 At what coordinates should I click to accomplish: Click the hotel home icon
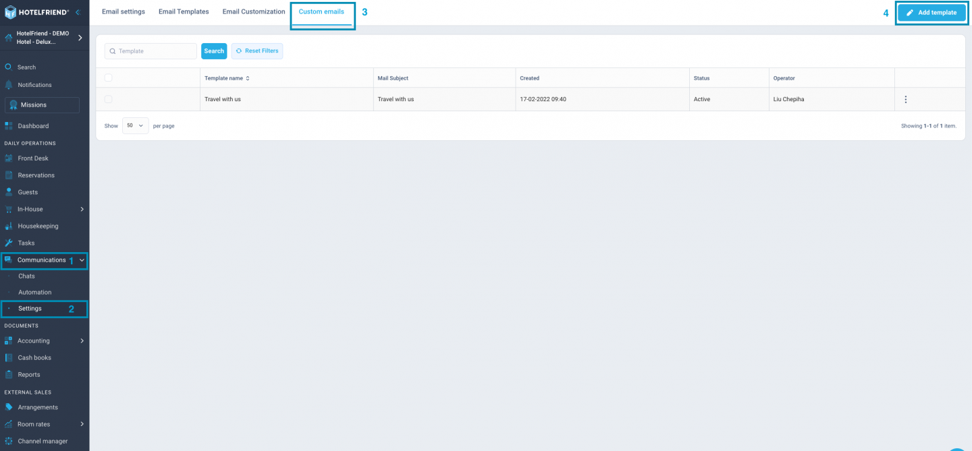click(x=9, y=38)
